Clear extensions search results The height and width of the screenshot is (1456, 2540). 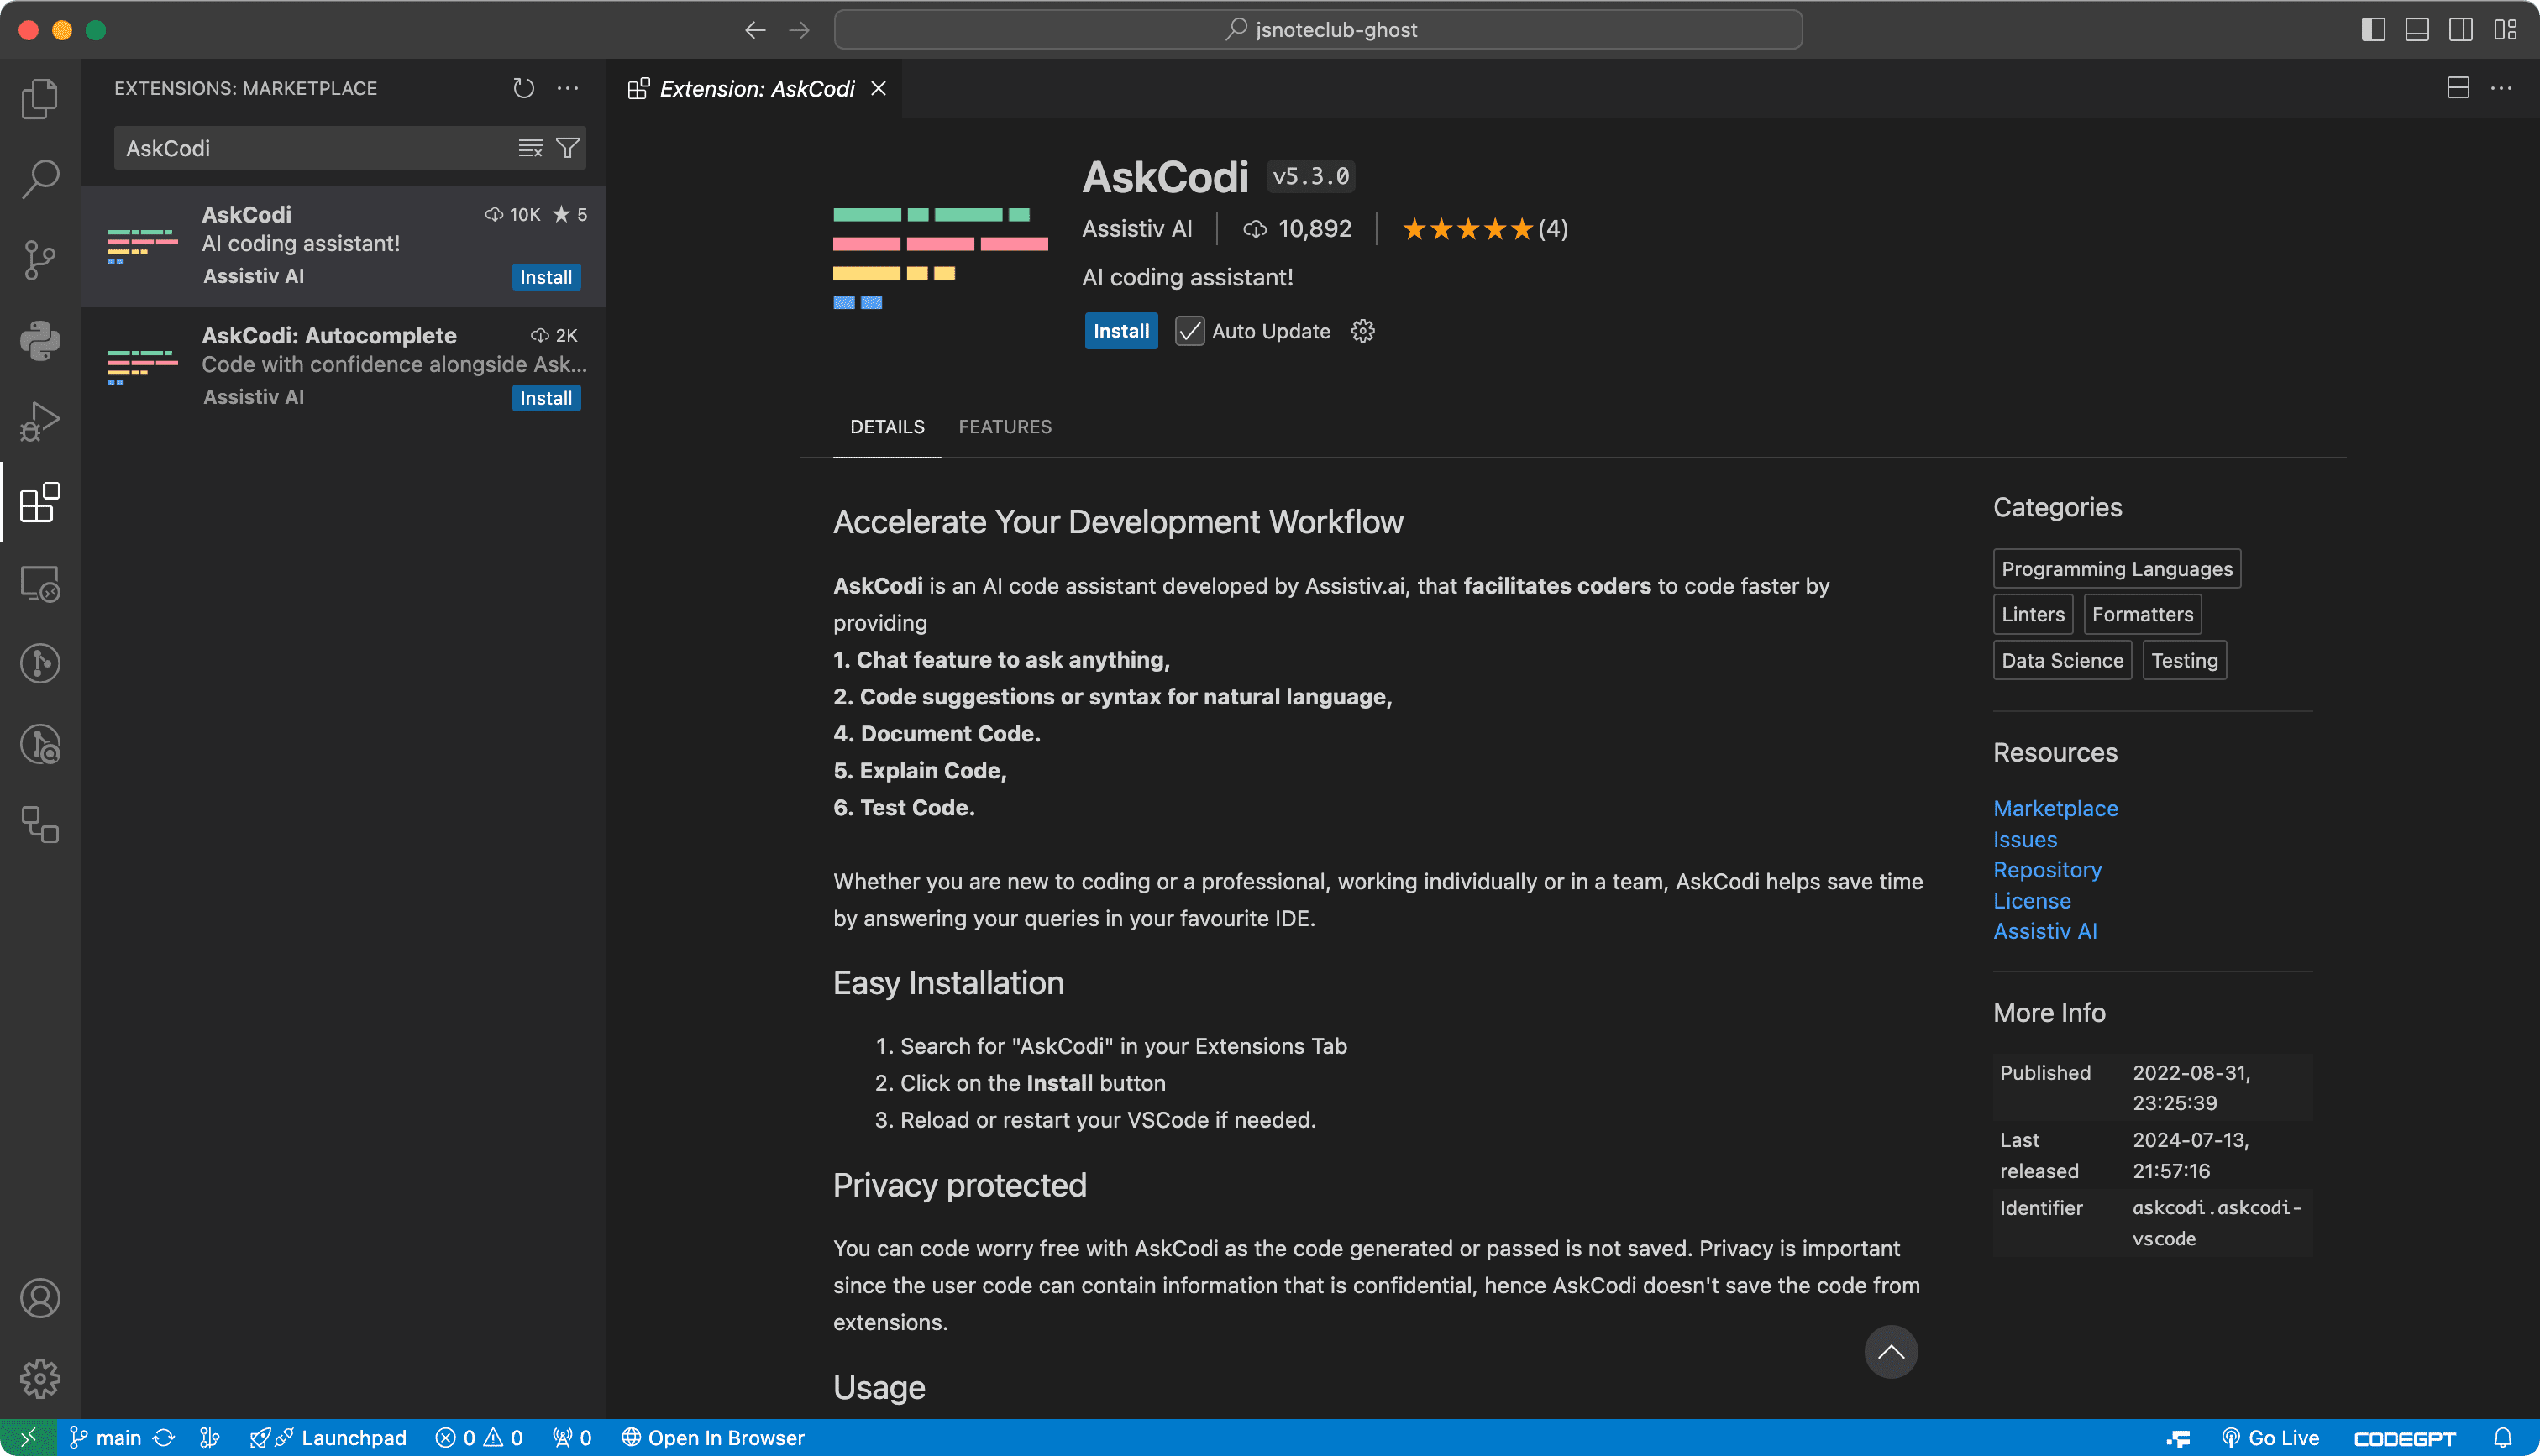(530, 148)
